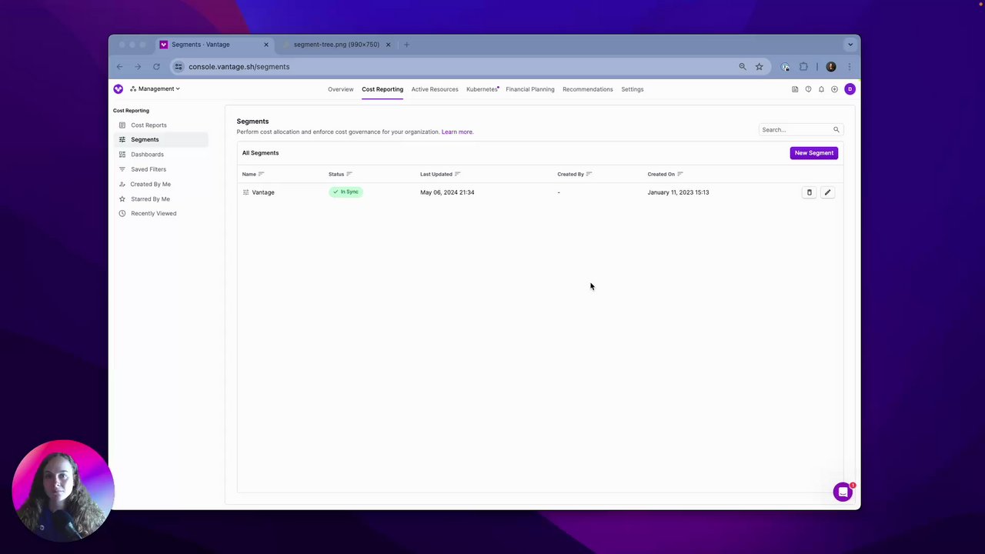Viewport: 985px width, 554px height.
Task: Switch to the segment-tree.png browser tab
Action: point(336,45)
